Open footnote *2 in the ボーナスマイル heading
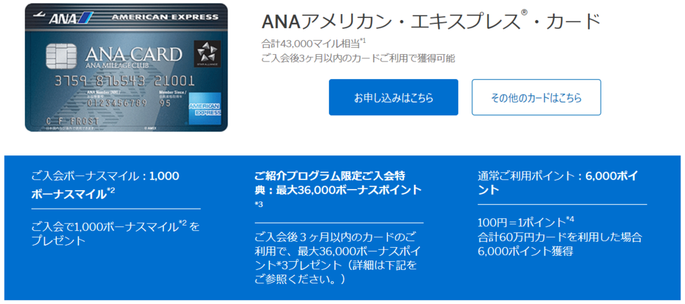The height and width of the screenshot is (304, 685). click(111, 191)
